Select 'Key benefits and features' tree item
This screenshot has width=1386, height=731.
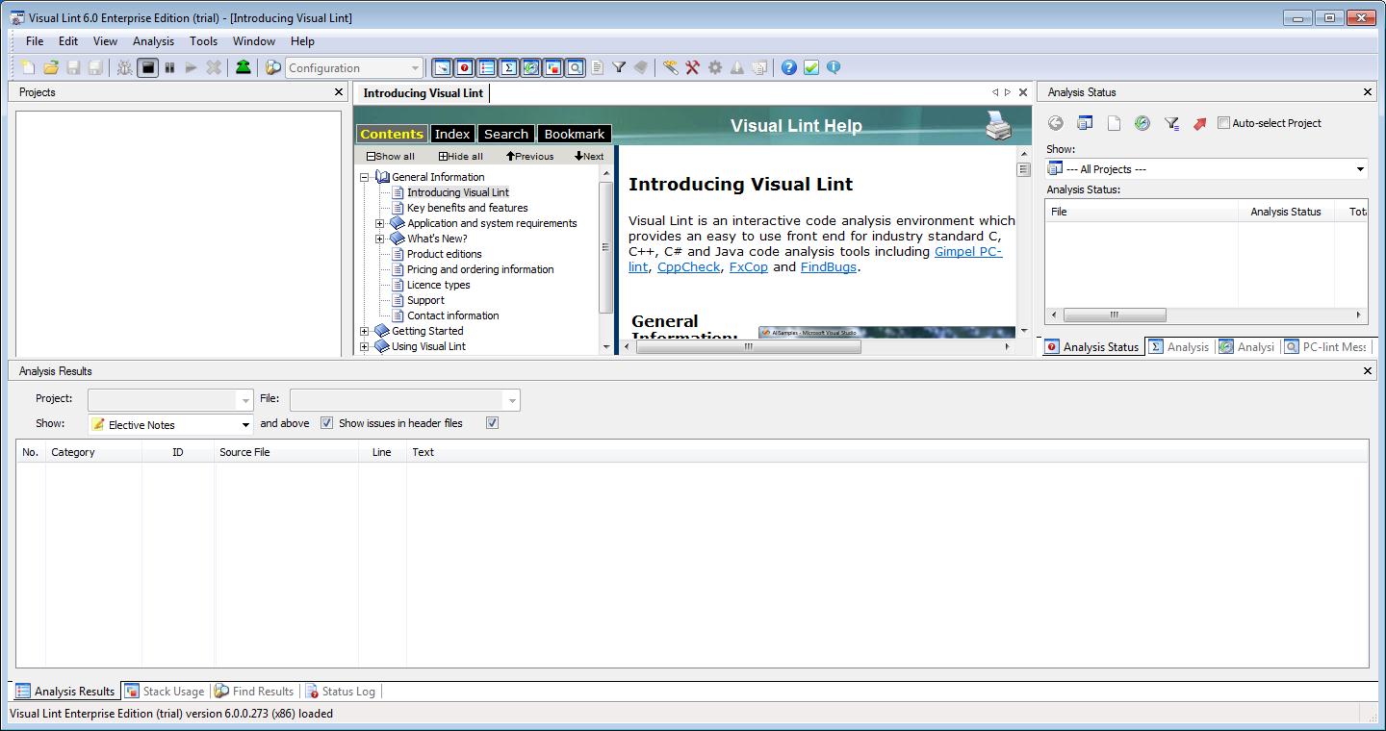tap(467, 208)
